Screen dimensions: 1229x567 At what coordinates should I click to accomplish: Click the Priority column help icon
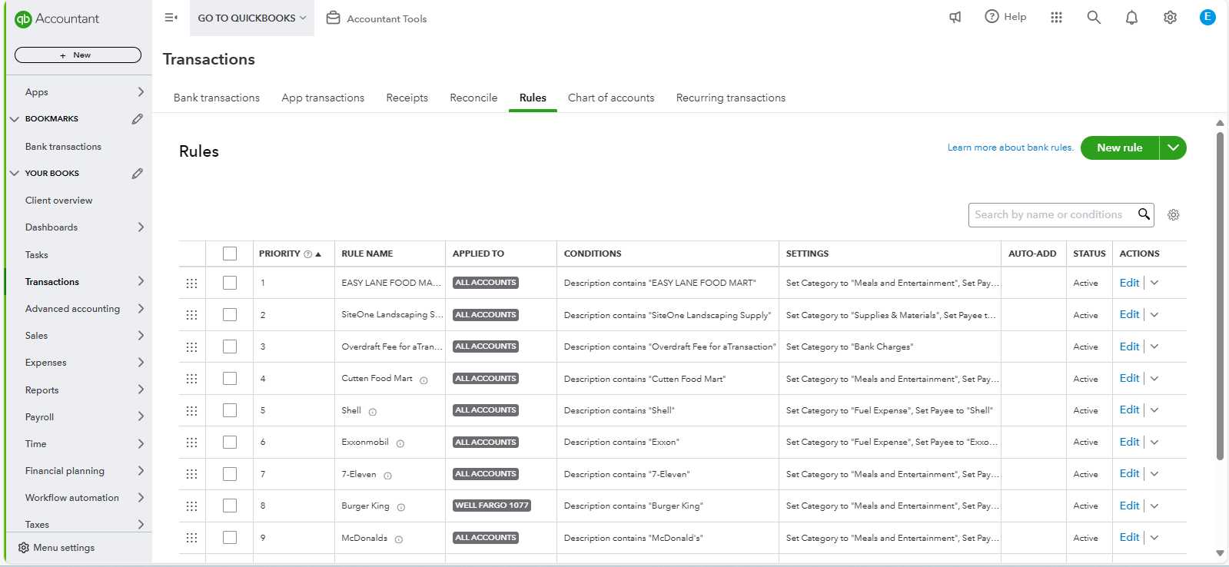click(x=308, y=254)
